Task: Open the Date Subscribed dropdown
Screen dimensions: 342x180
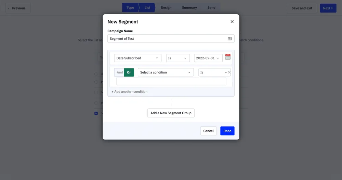Action: point(137,58)
